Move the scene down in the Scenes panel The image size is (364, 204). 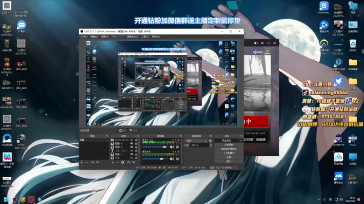point(98,162)
